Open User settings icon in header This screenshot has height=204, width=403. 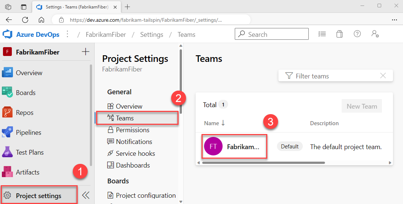[x=375, y=34]
